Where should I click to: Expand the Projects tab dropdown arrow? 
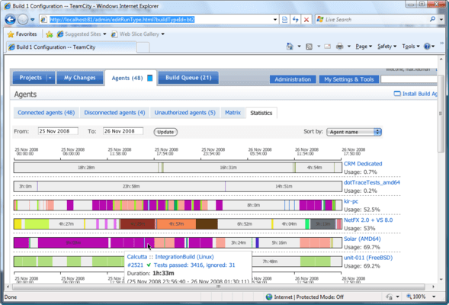pyautogui.click(x=50, y=78)
